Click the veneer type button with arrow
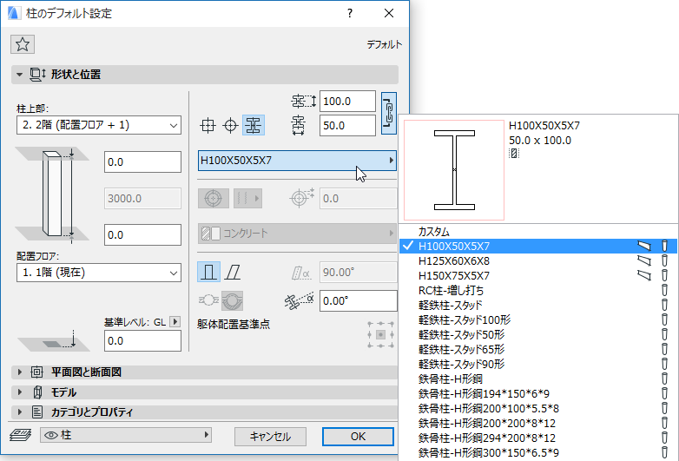Viewport: 679px width, 461px height. (247, 198)
